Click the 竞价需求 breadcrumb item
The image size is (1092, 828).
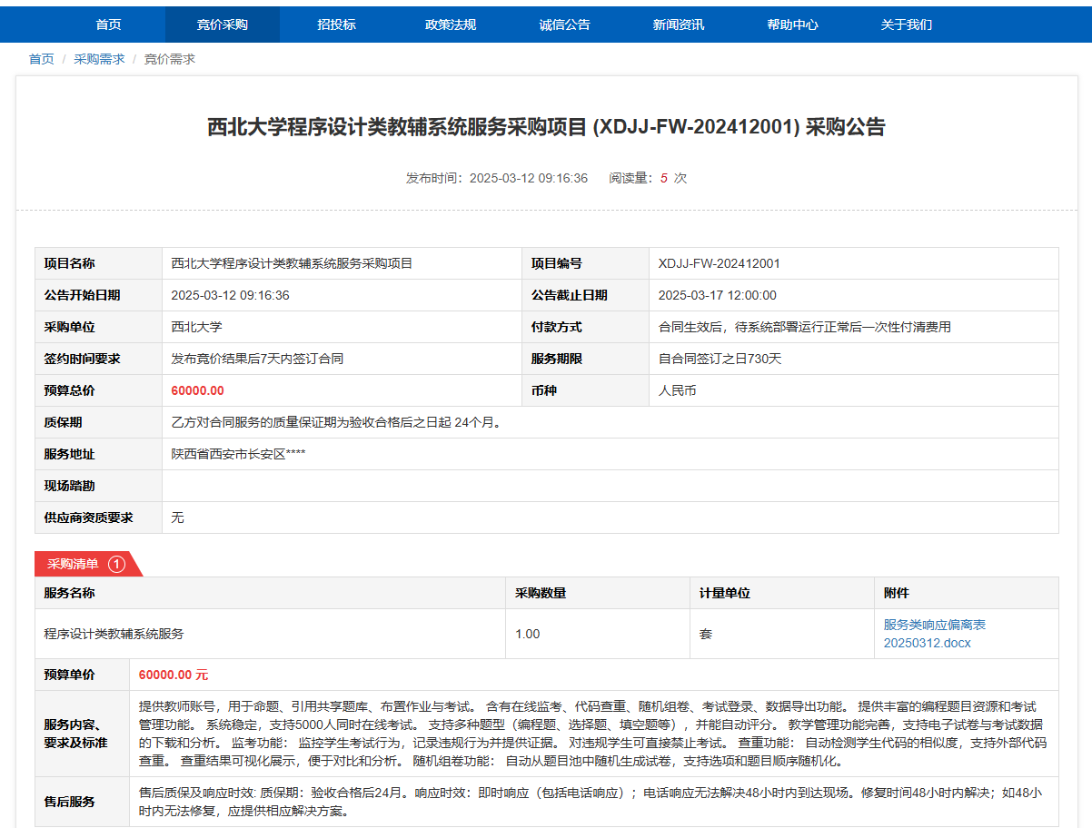point(170,59)
